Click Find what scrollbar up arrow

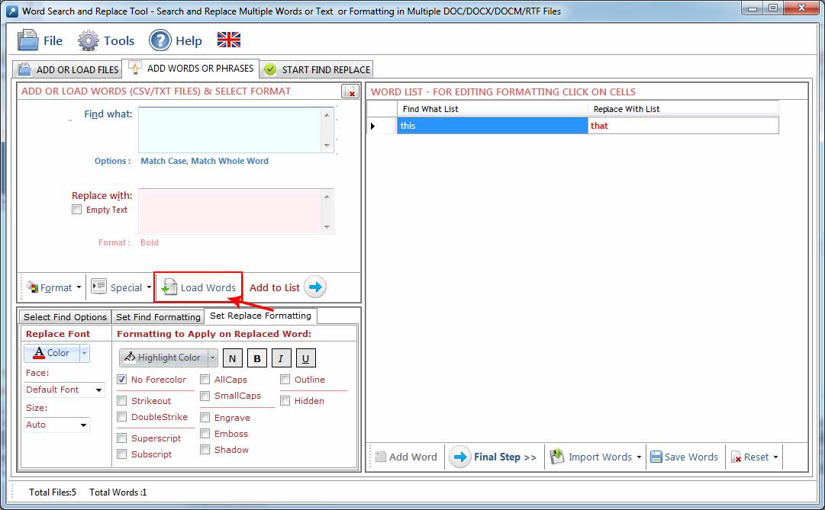[327, 114]
